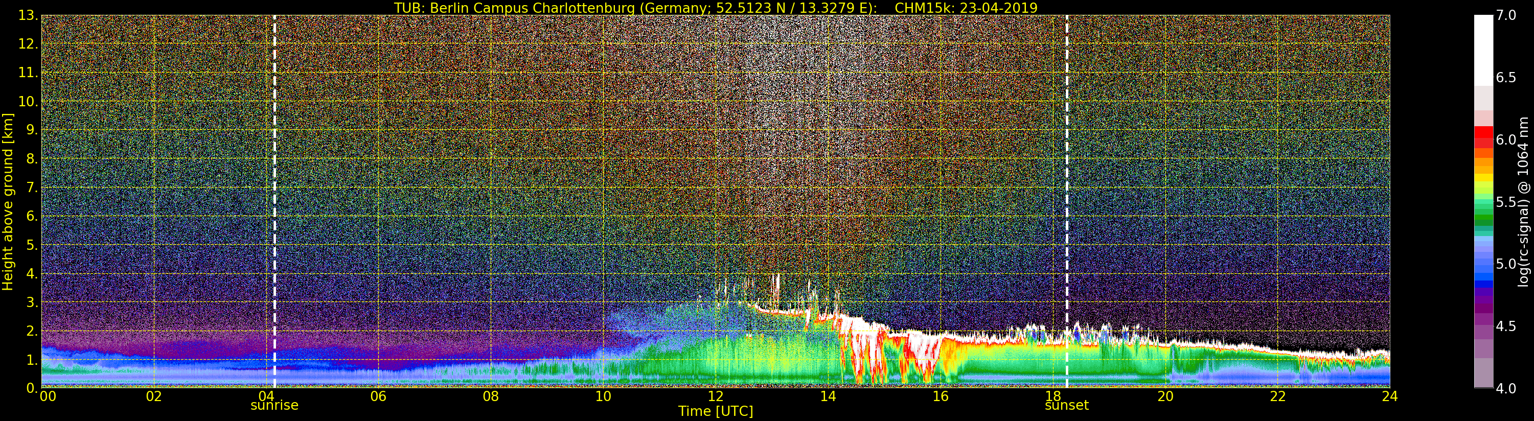Click height axis tick label 8.
Image resolution: width=1534 pixels, height=421 pixels.
[x=32, y=159]
